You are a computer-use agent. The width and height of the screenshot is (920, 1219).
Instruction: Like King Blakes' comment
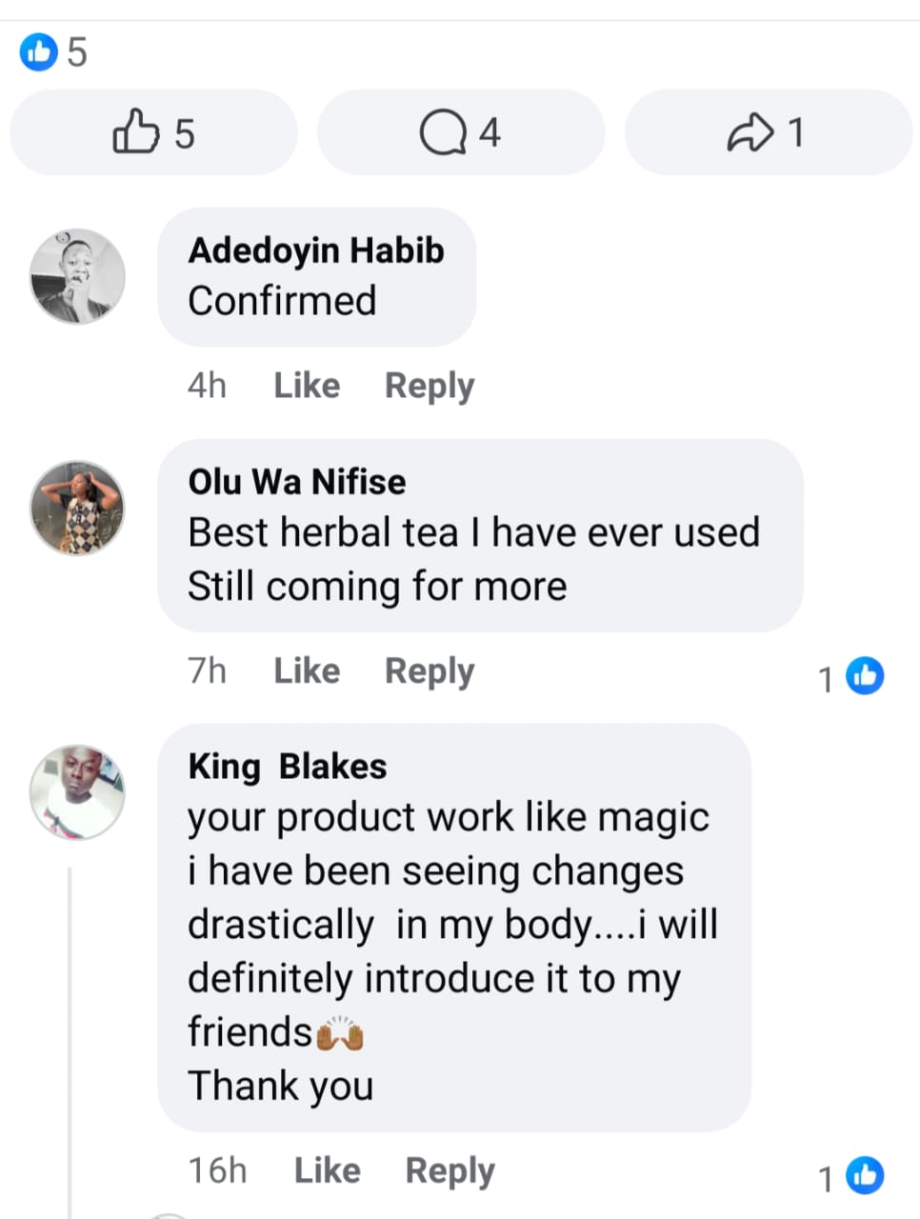tap(327, 1170)
